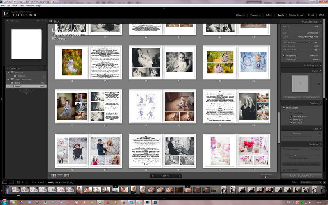Select Multi-Page View icon in toolbar

53,175
